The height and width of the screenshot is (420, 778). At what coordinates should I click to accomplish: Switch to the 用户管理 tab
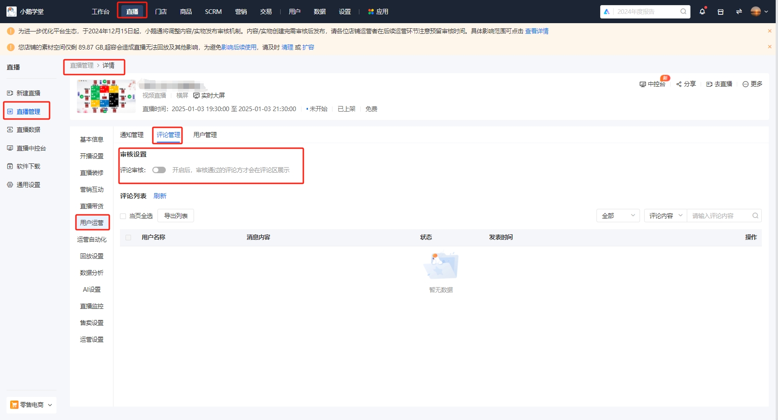[205, 135]
